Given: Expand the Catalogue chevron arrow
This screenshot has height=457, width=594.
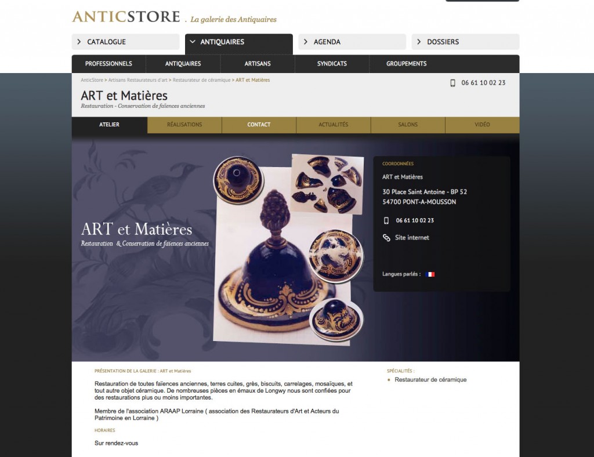Looking at the screenshot, I should click(79, 42).
